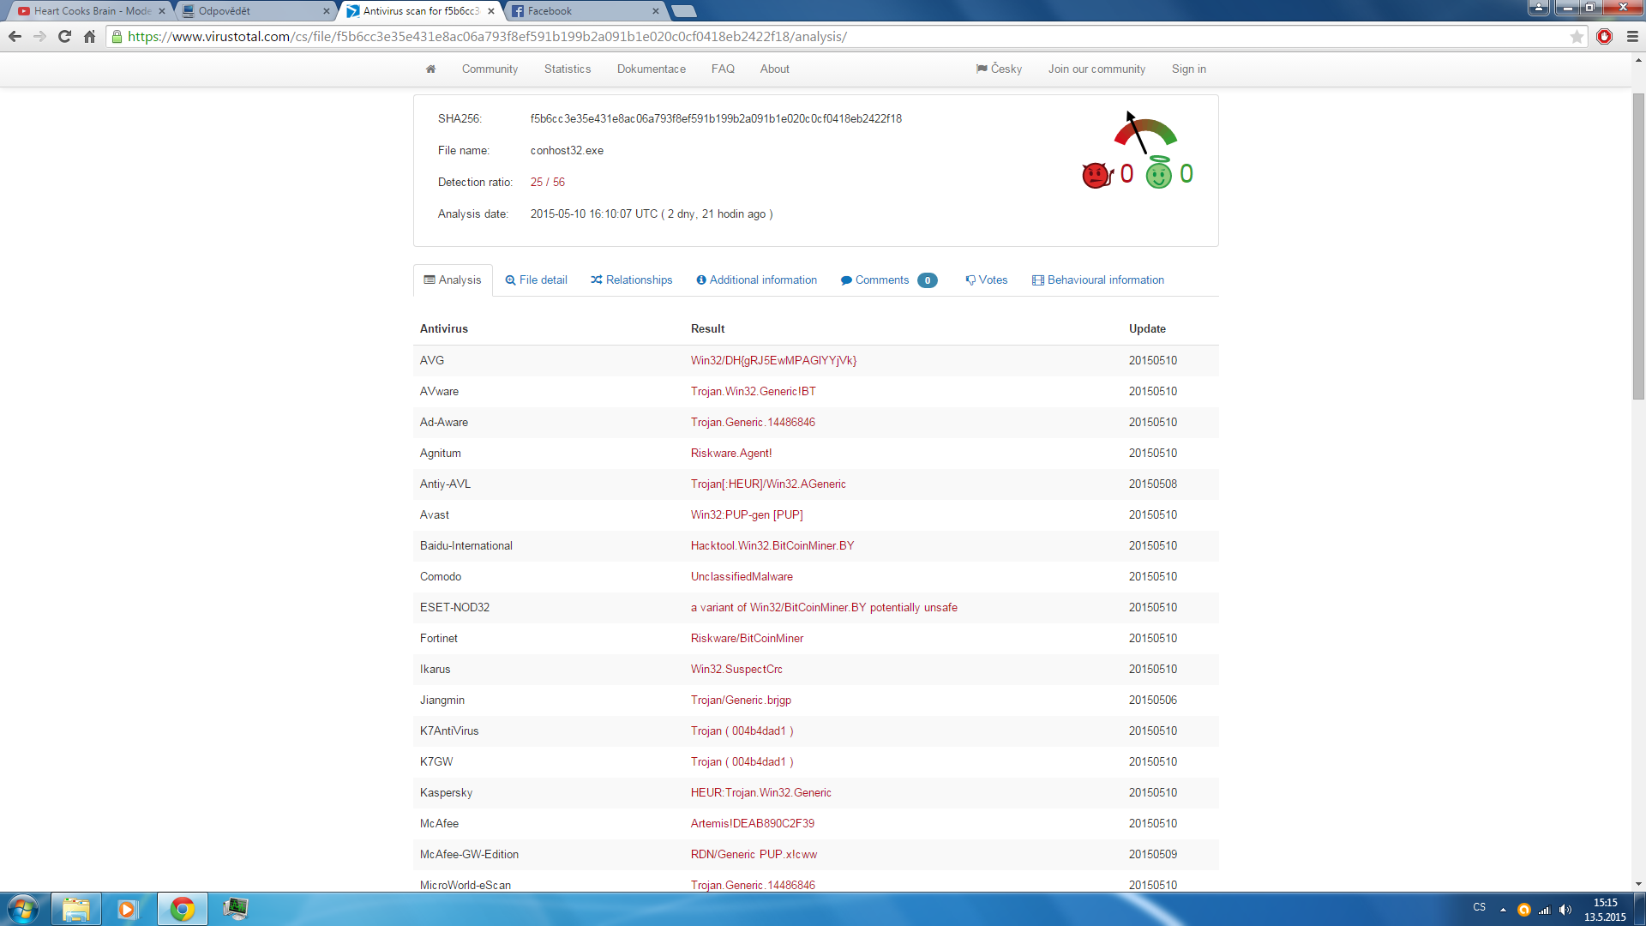This screenshot has width=1646, height=926.
Task: Click scrollbar down arrow
Action: 1638,884
